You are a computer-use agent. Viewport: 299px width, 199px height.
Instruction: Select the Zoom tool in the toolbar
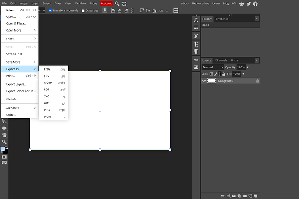(x=4, y=141)
